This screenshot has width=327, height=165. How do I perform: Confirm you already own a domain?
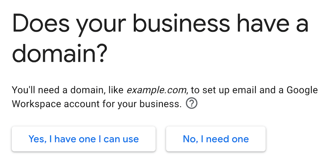click(x=84, y=139)
